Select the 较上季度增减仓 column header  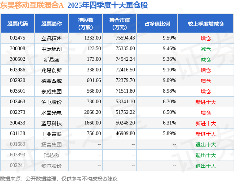(205, 23)
